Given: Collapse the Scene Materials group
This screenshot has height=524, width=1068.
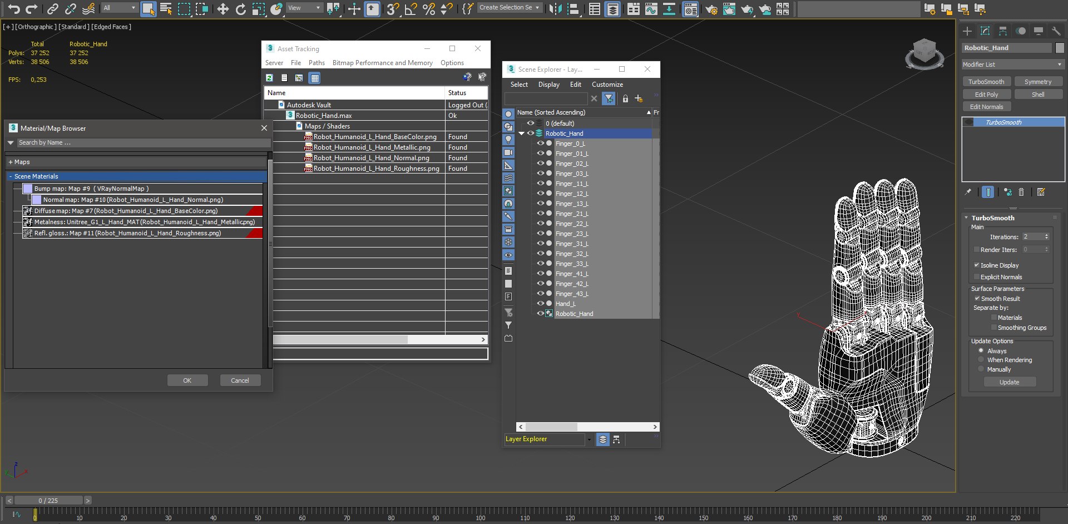Looking at the screenshot, I should (x=11, y=176).
